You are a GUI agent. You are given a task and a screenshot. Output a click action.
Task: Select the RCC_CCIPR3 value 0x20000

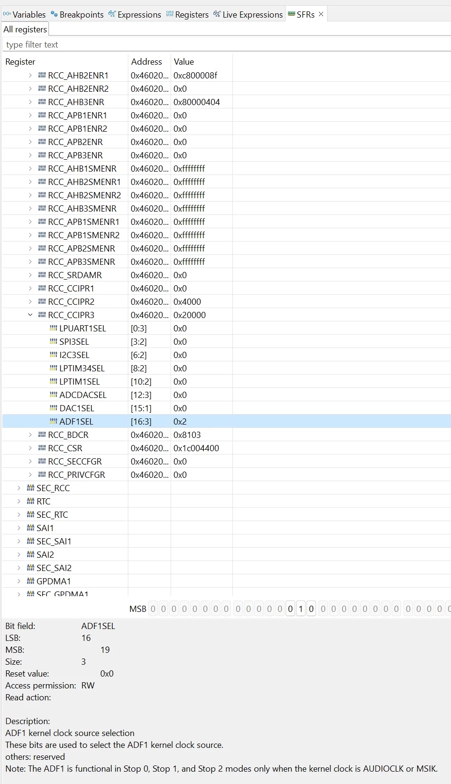click(190, 315)
